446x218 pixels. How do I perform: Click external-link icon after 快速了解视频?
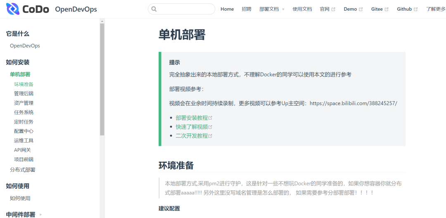[210, 127]
